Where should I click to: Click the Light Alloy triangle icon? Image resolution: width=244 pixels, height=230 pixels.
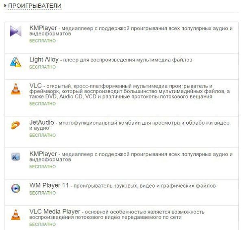(16, 62)
